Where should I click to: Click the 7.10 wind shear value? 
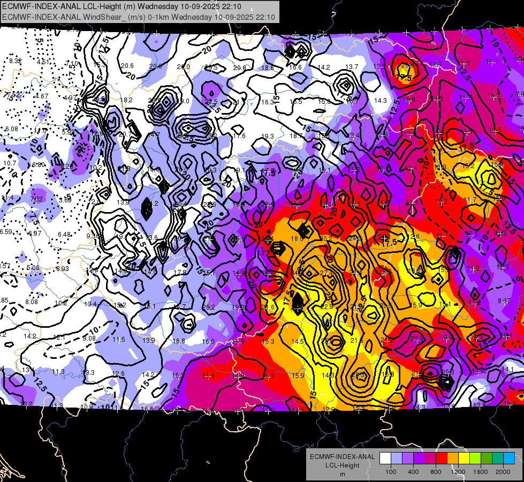(72, 63)
